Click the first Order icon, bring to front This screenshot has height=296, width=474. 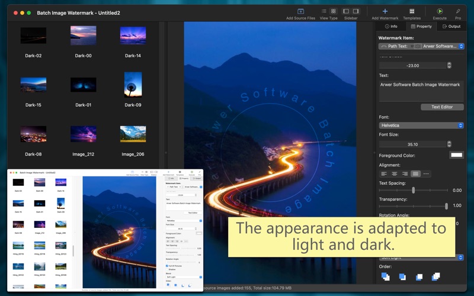tap(385, 276)
